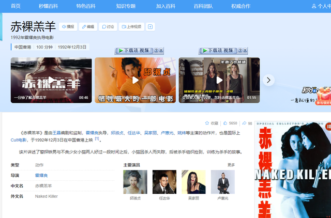Viewport: 331px width, 218px height.
Task: Open the ? help icon on the 01:55 download bar
Action: [x=240, y=50]
